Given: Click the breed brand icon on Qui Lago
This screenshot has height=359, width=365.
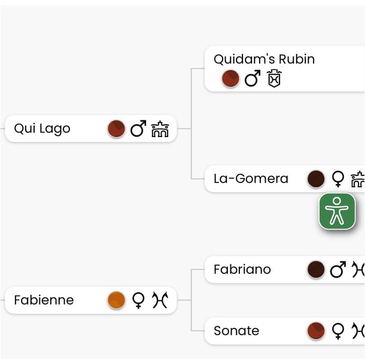Looking at the screenshot, I should [160, 129].
